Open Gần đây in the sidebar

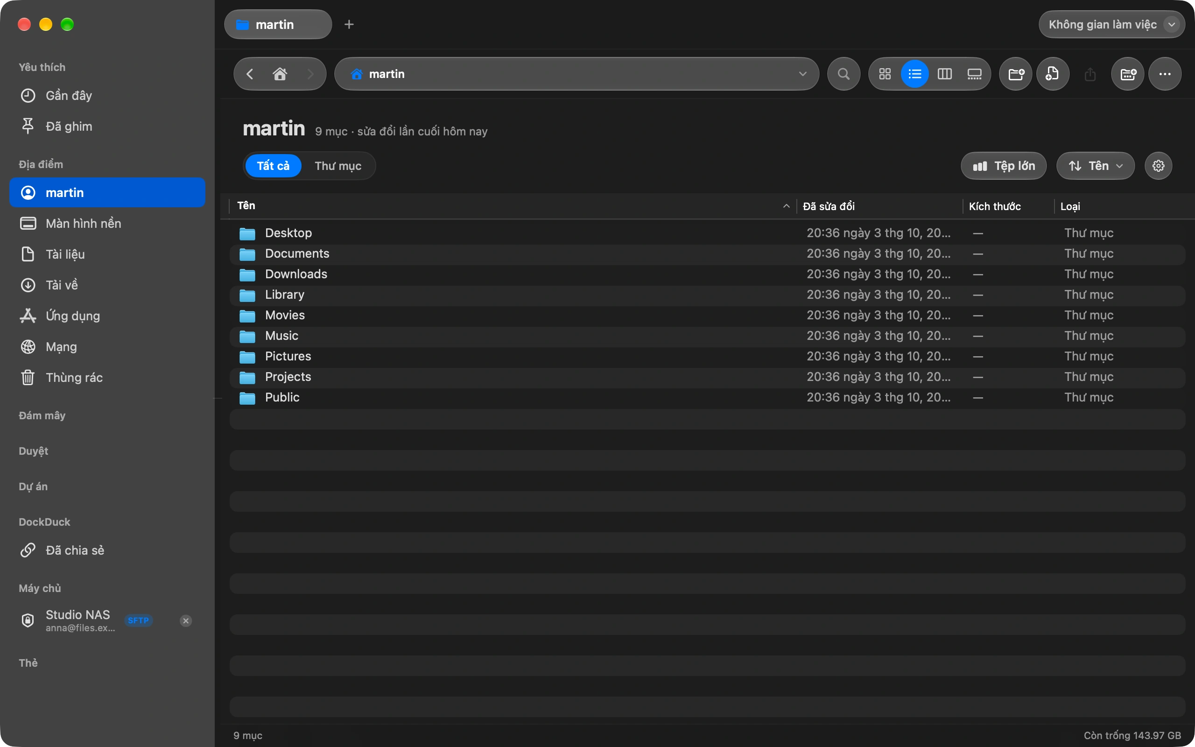[x=107, y=95]
